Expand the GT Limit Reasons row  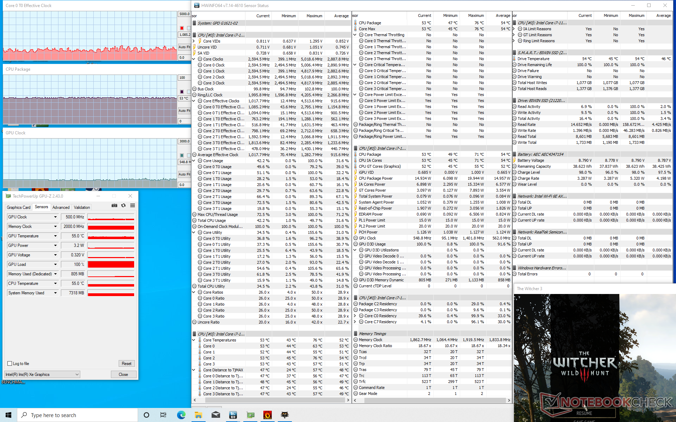coord(514,35)
